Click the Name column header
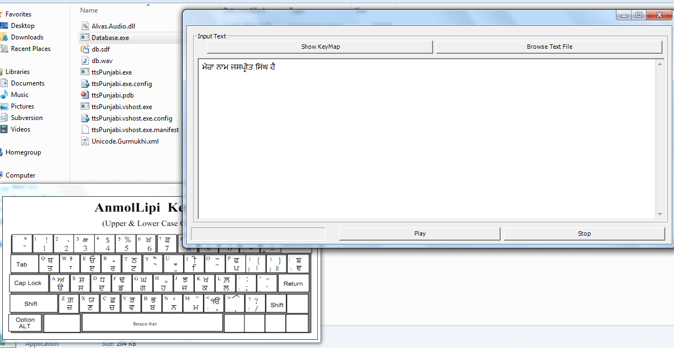The width and height of the screenshot is (674, 348). [89, 10]
